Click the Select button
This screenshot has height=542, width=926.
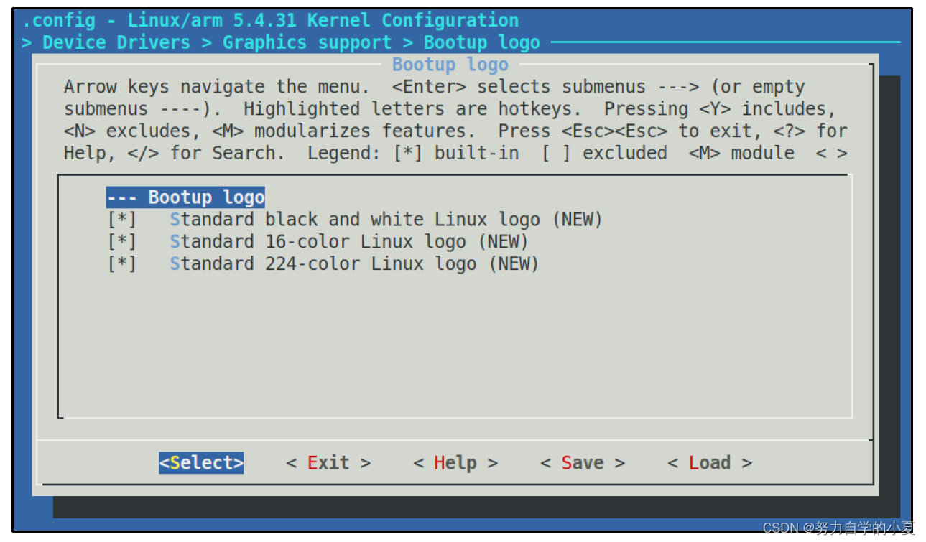pyautogui.click(x=201, y=463)
